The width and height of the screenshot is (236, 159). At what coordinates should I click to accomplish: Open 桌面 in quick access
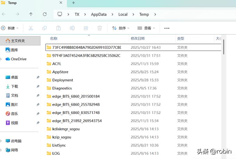pos(12,77)
